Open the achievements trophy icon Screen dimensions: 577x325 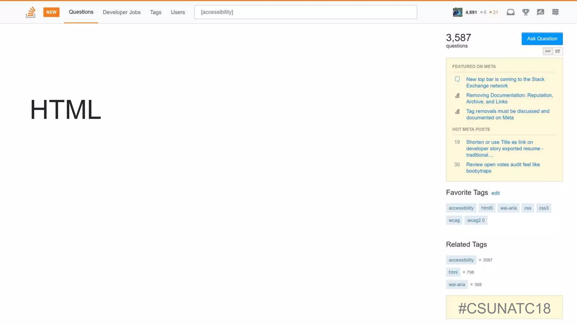coord(525,12)
